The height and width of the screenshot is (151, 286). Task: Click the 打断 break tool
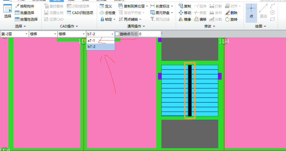click(216, 6)
